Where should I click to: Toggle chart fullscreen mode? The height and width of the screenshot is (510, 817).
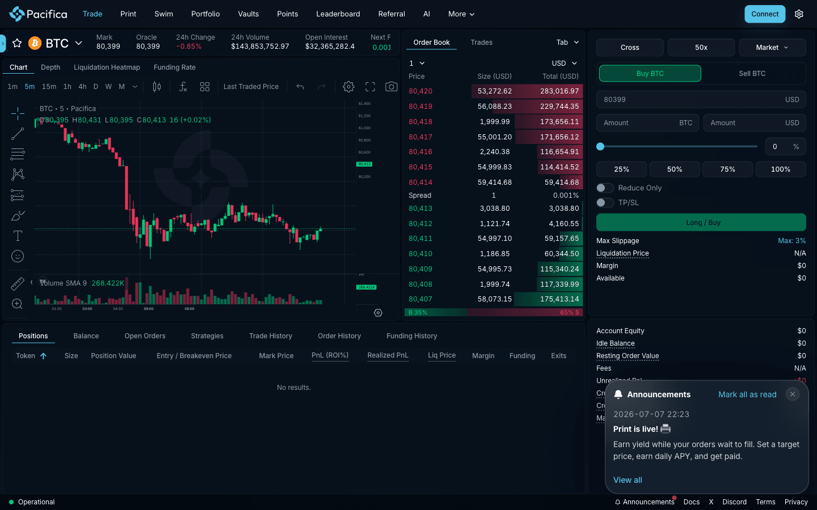(x=370, y=87)
